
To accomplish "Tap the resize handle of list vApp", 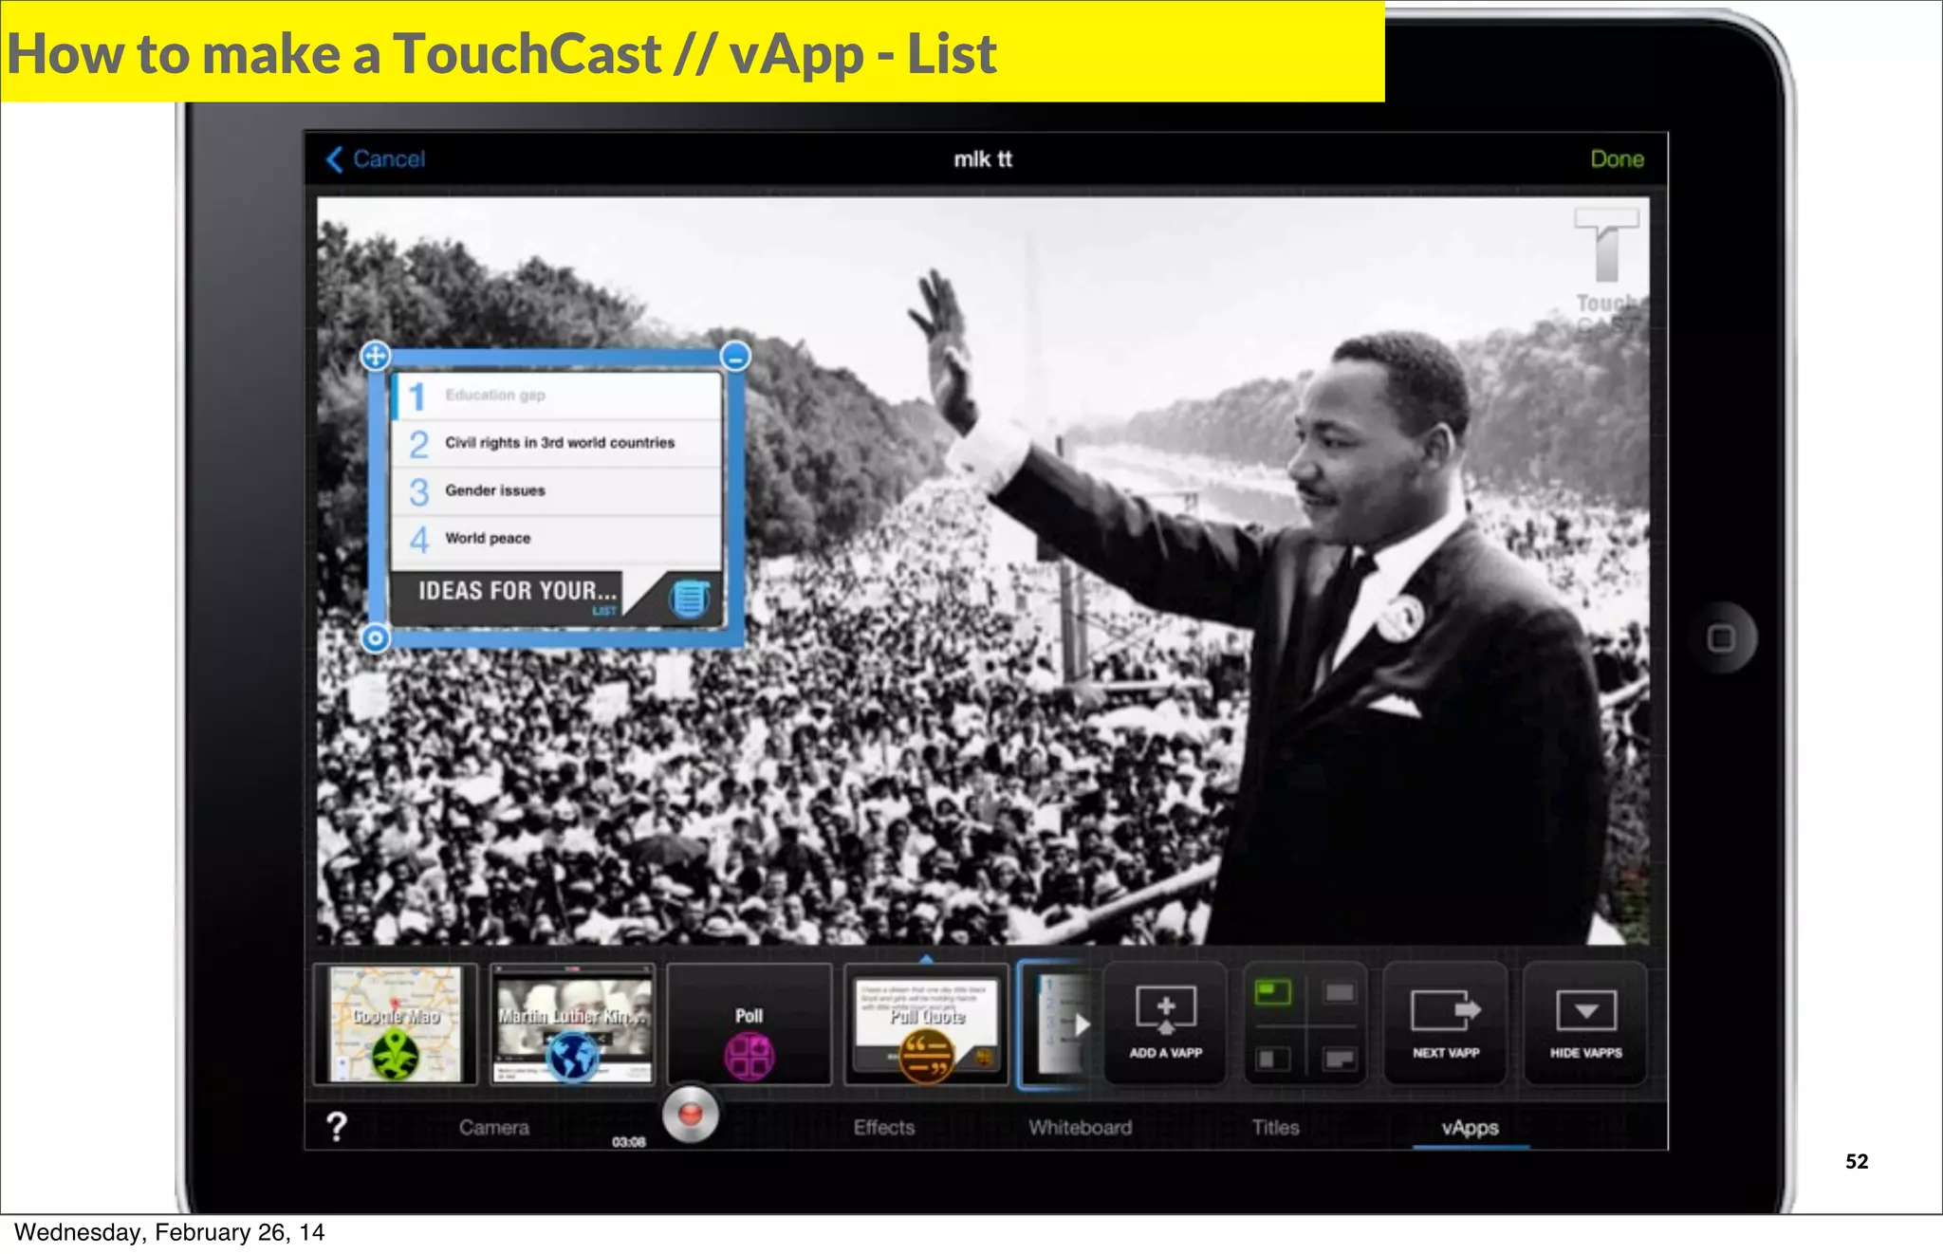I will point(376,638).
